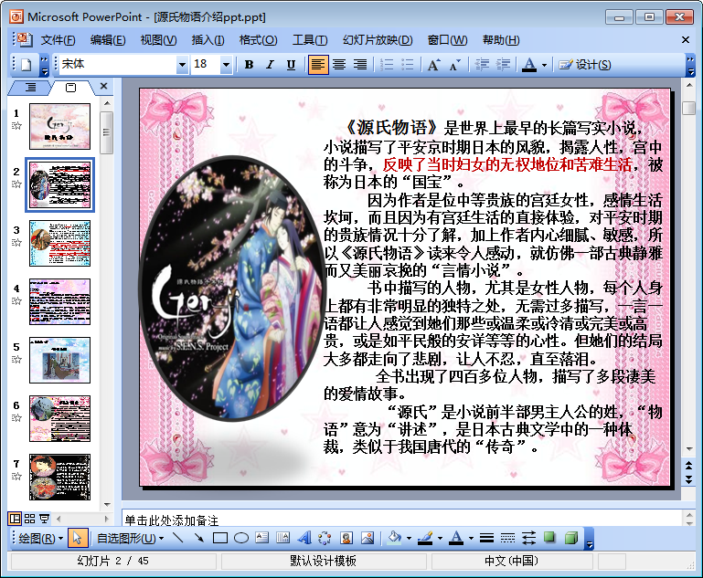Insert a horizontal text box

point(261,538)
